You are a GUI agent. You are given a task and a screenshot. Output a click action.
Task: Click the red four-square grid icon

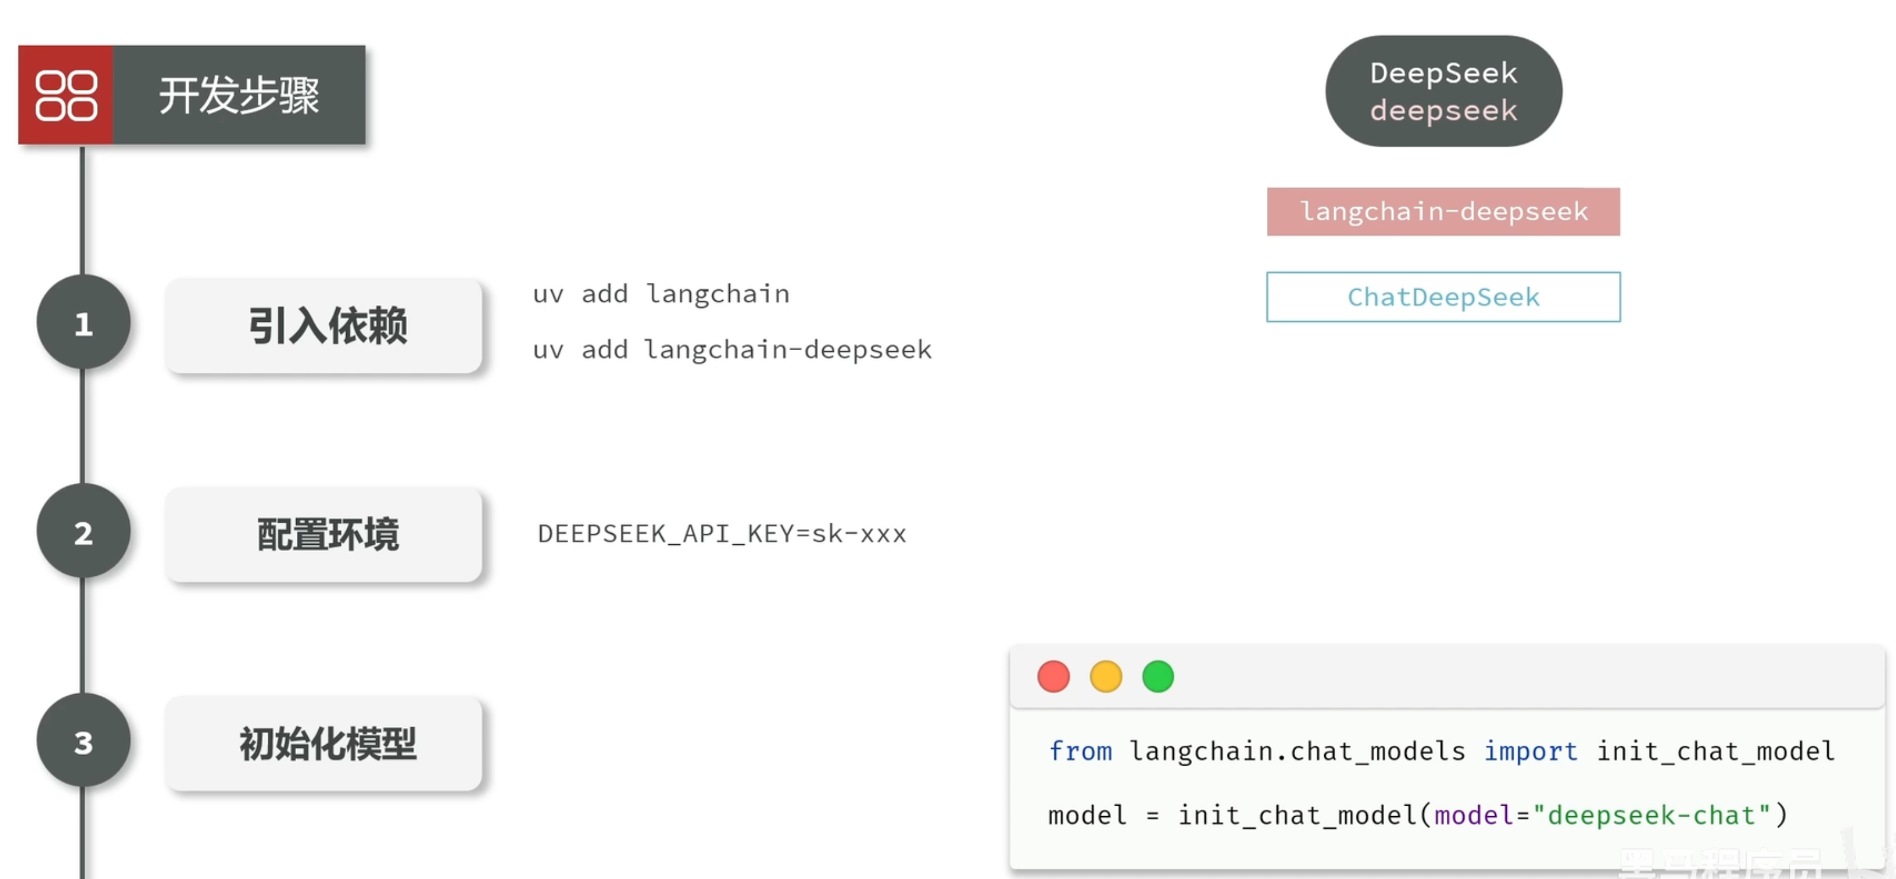[65, 95]
